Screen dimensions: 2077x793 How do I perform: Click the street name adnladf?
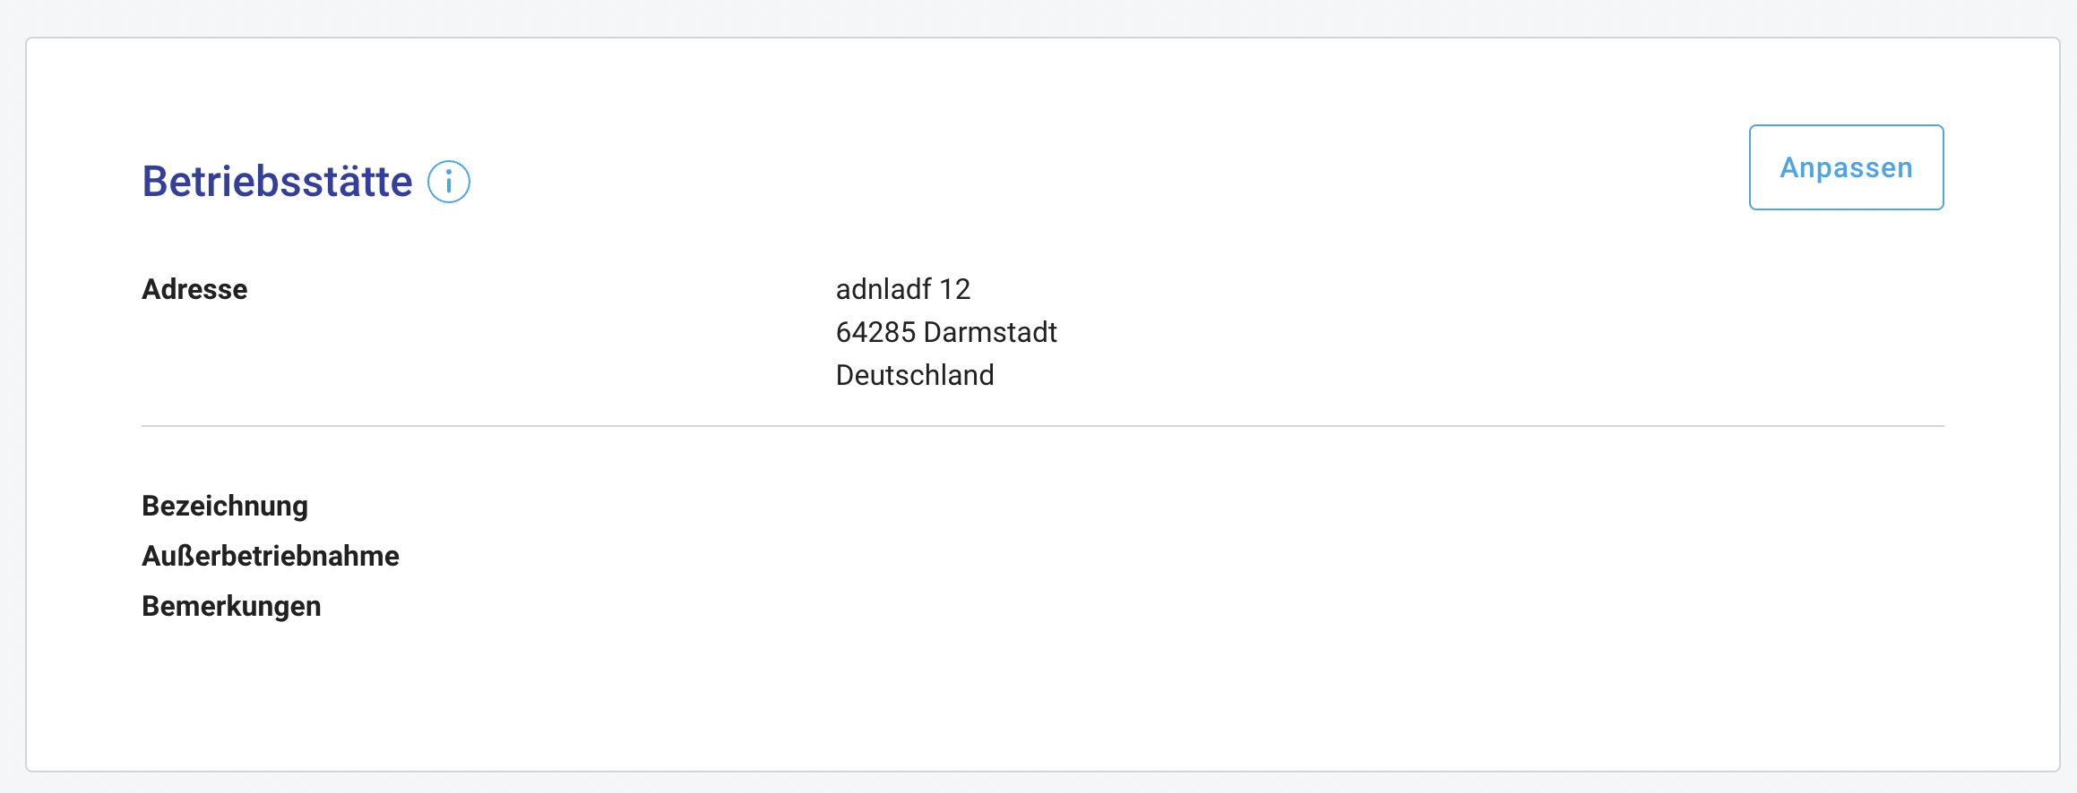click(x=883, y=289)
